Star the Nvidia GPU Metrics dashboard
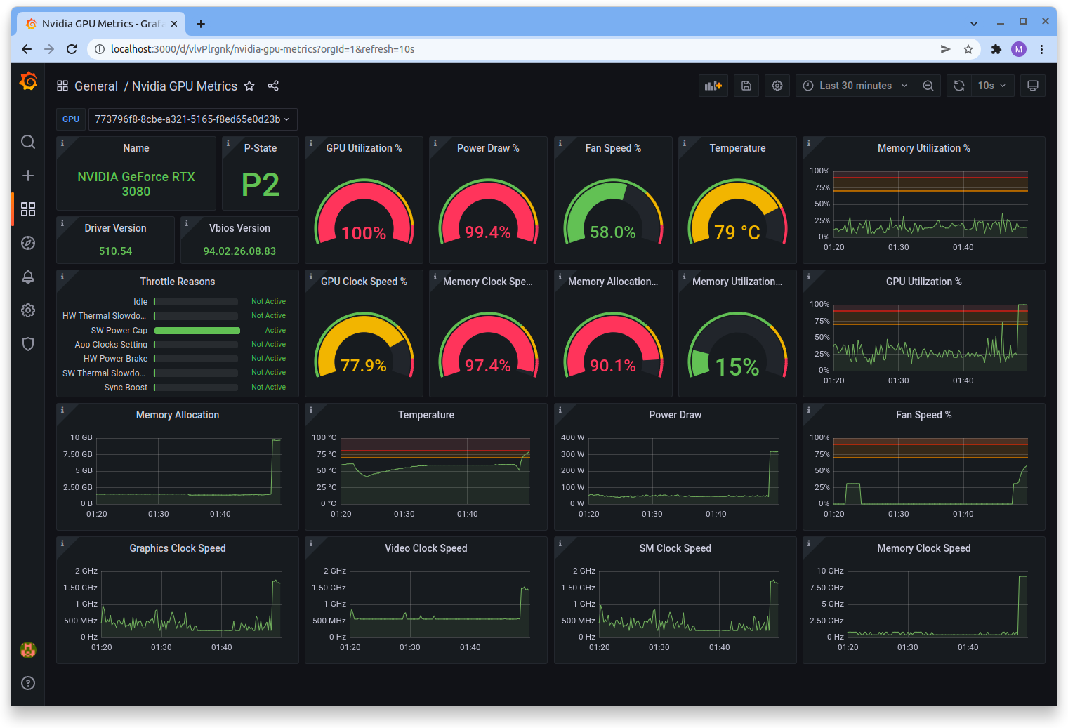Image resolution: width=1068 pixels, height=728 pixels. click(249, 86)
